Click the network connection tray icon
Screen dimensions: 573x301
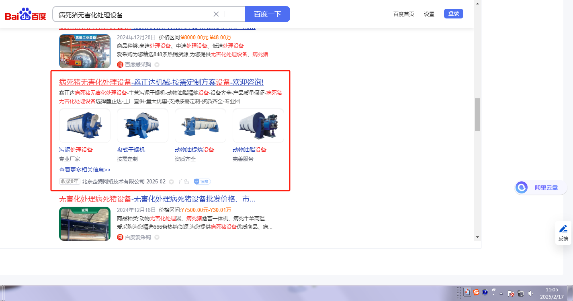coord(521,293)
